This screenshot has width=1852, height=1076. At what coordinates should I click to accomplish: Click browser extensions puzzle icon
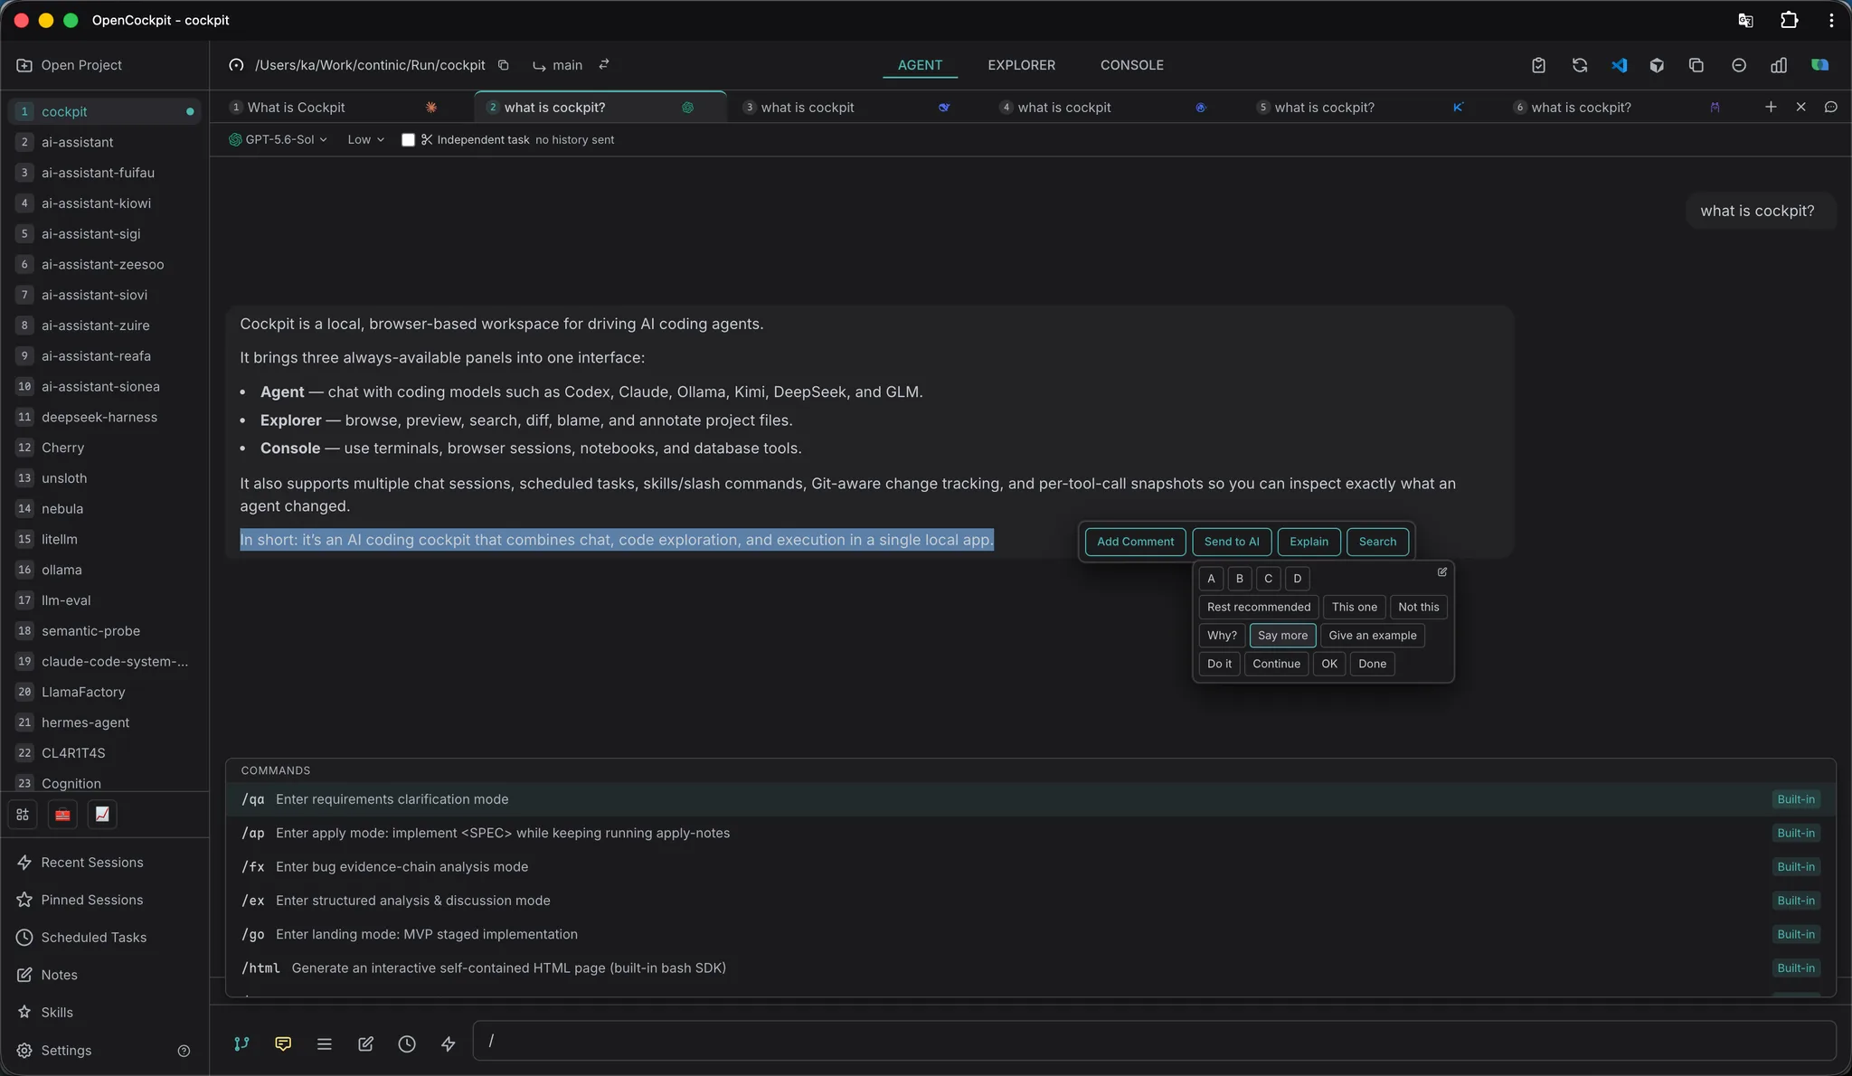pyautogui.click(x=1789, y=20)
